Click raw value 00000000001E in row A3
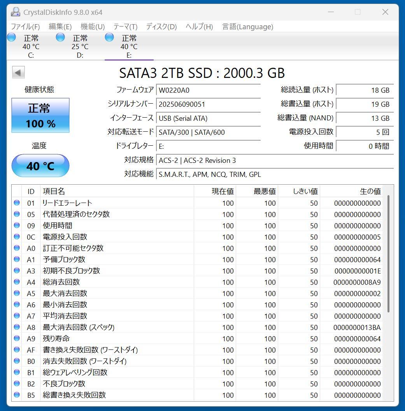This screenshot has width=405, height=411. coord(358,271)
